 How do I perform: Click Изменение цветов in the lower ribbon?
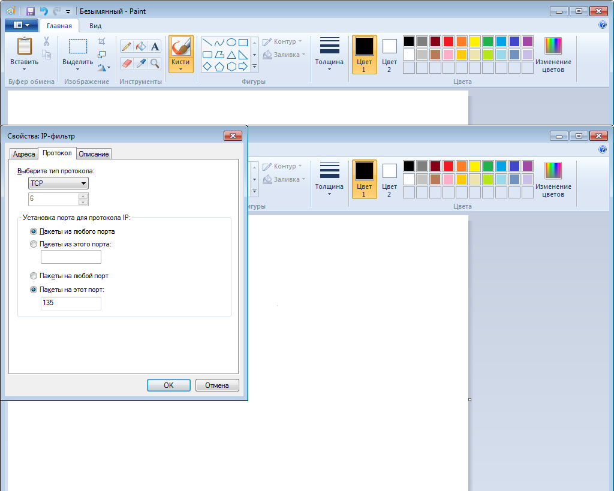pyautogui.click(x=553, y=179)
